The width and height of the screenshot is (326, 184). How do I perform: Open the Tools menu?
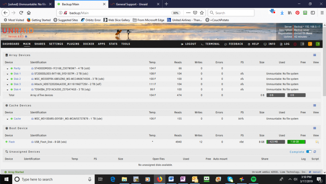point(126,44)
